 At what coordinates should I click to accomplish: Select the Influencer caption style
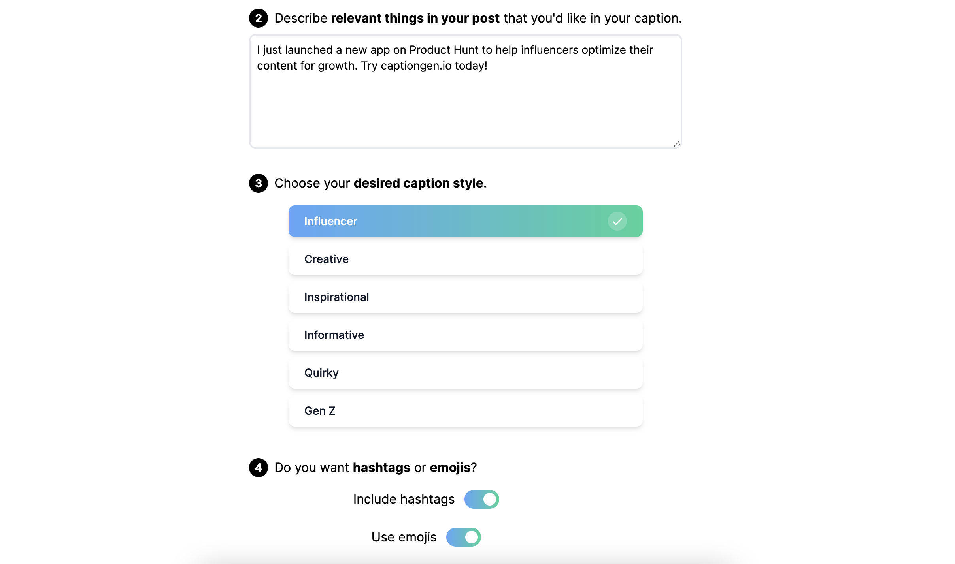[x=465, y=221]
